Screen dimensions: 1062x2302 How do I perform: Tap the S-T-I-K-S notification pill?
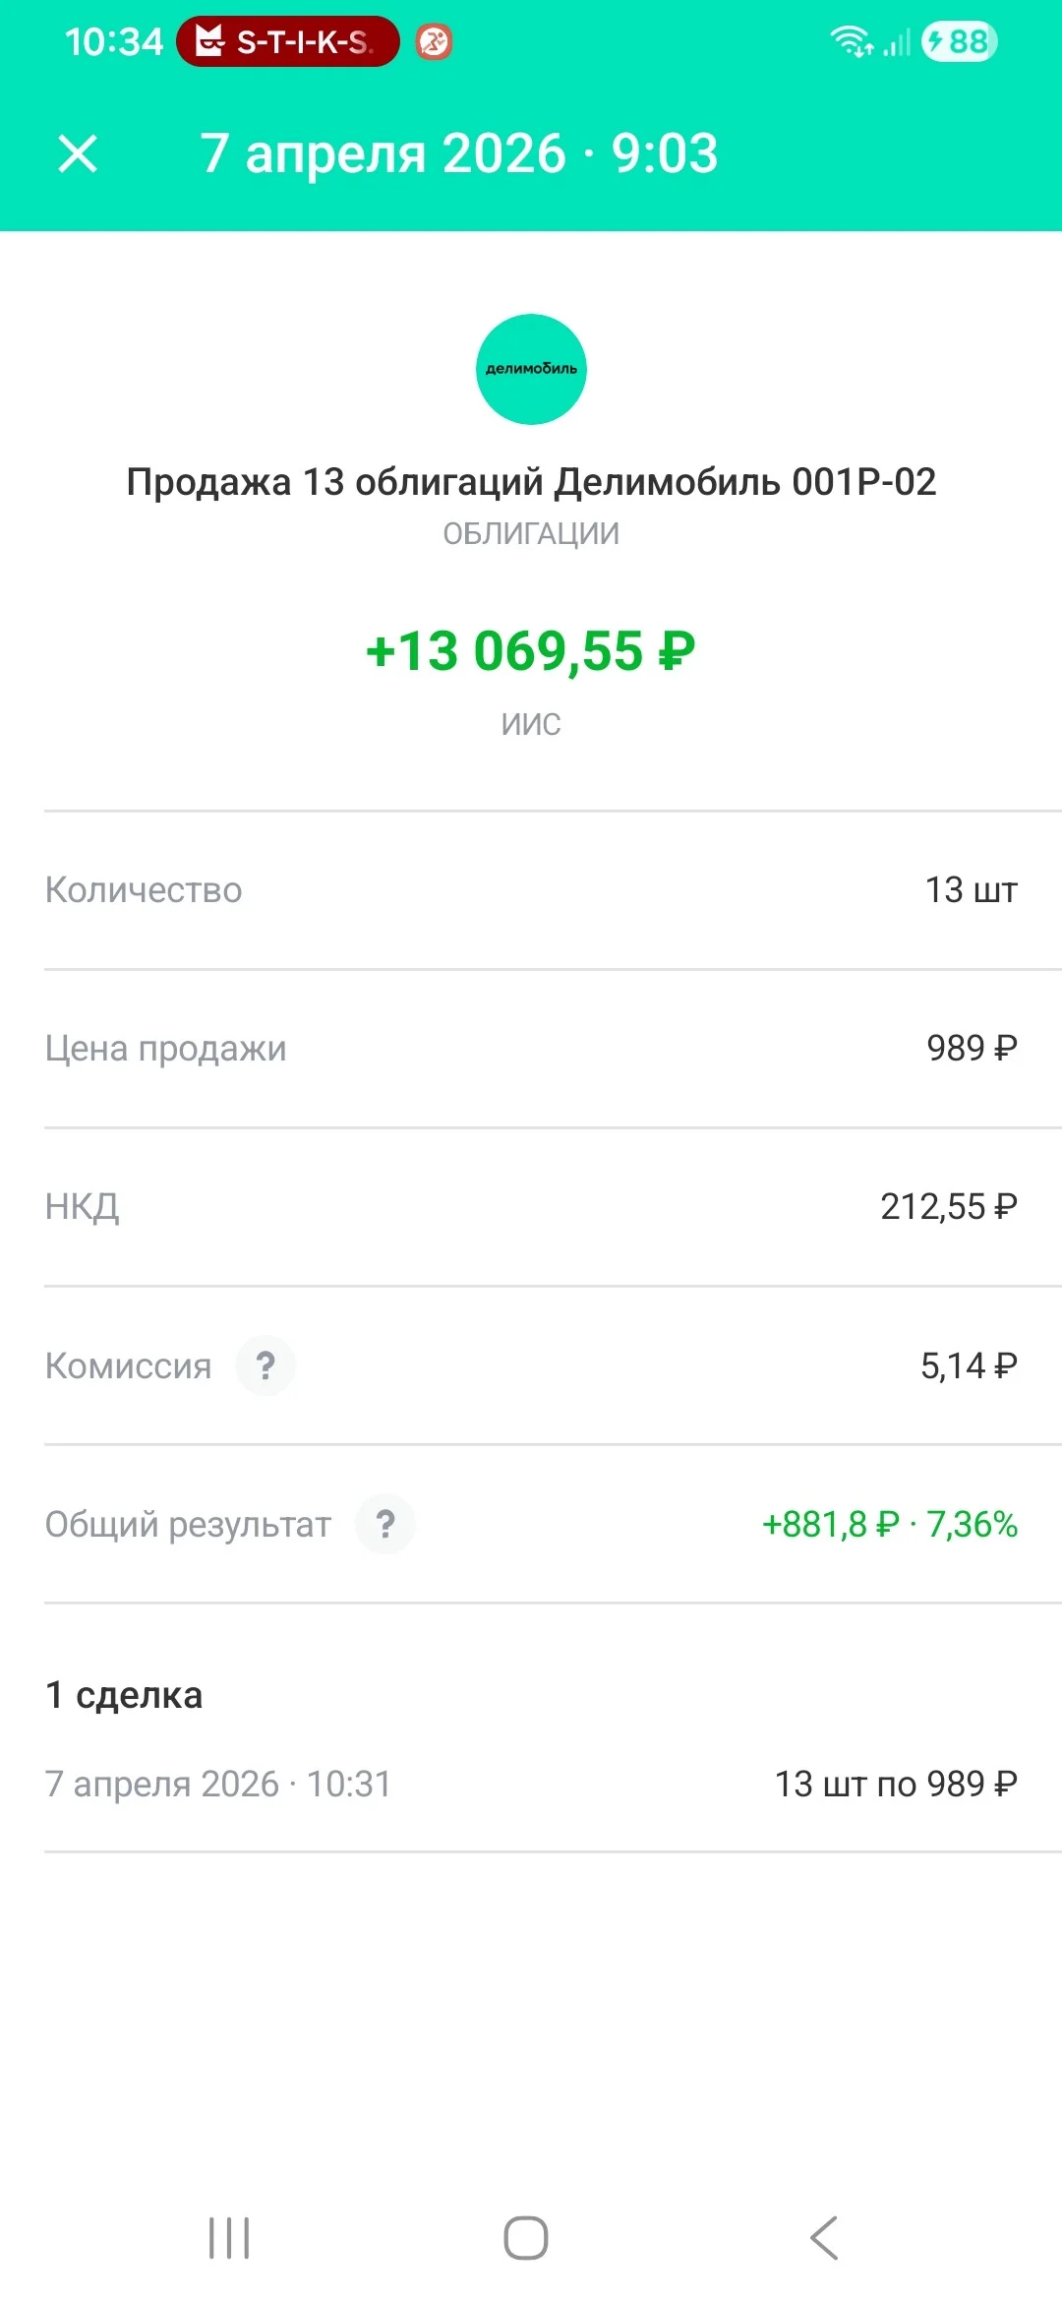click(288, 41)
